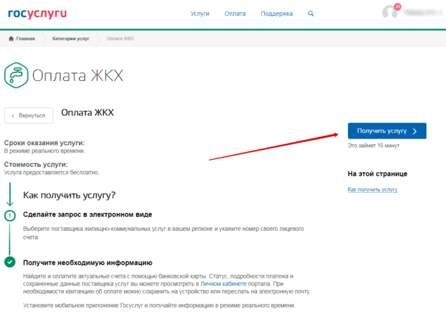This screenshot has height=318, width=446.
Task: Click the search magnifier icon
Action: [x=311, y=13]
